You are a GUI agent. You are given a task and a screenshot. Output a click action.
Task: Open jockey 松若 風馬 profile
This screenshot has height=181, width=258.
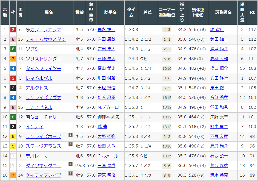[107, 98]
